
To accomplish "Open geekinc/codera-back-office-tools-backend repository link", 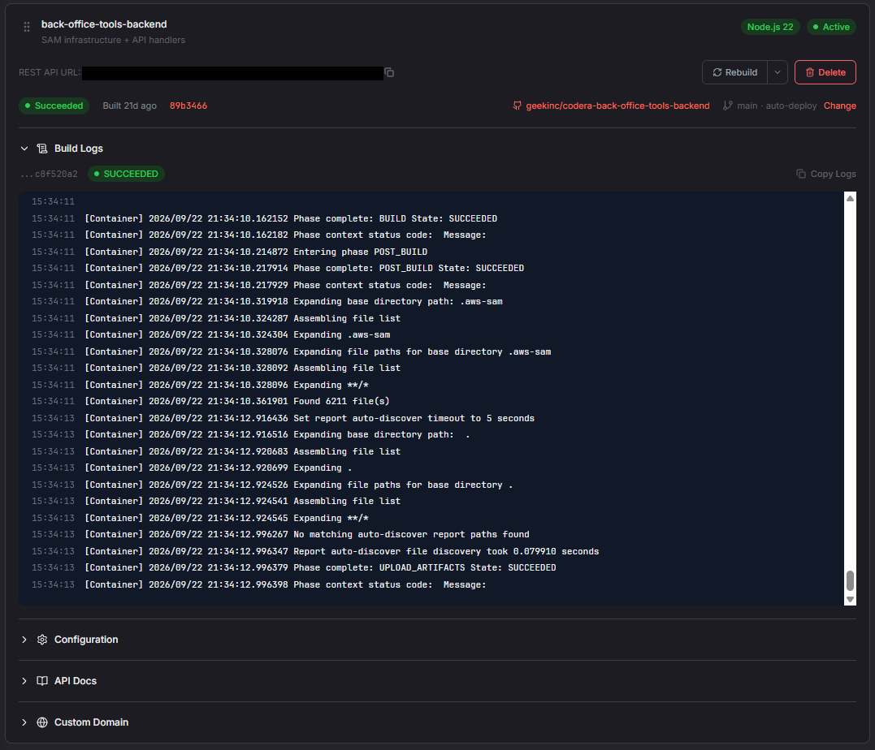I will click(617, 106).
